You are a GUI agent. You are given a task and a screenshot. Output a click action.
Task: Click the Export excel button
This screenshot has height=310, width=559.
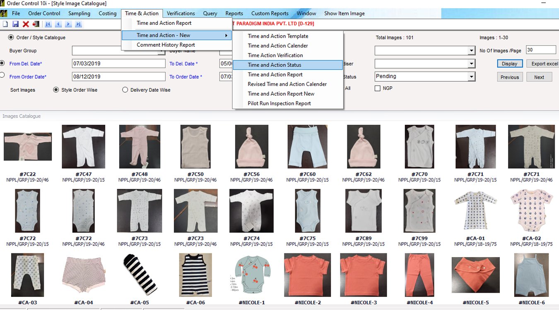click(x=544, y=64)
